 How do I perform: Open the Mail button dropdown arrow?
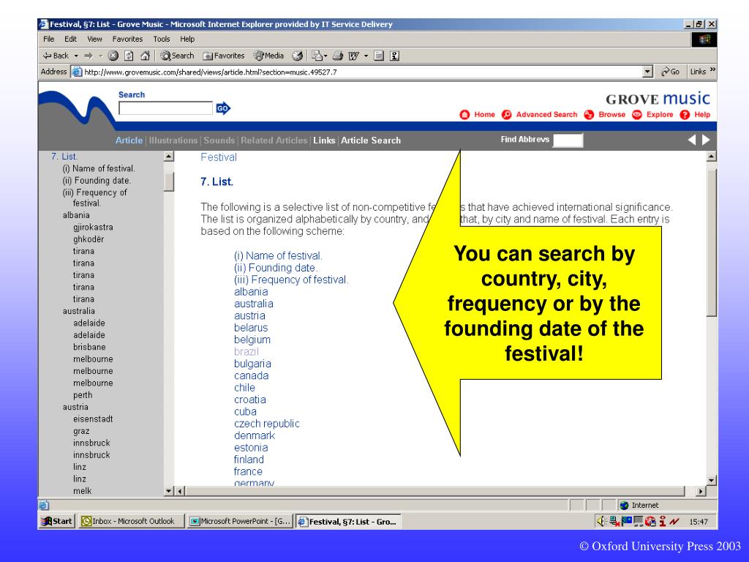325,56
